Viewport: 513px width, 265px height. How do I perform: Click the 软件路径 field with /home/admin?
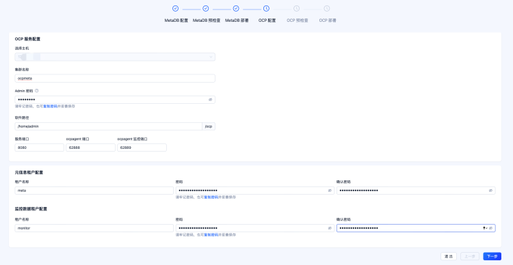pos(108,126)
